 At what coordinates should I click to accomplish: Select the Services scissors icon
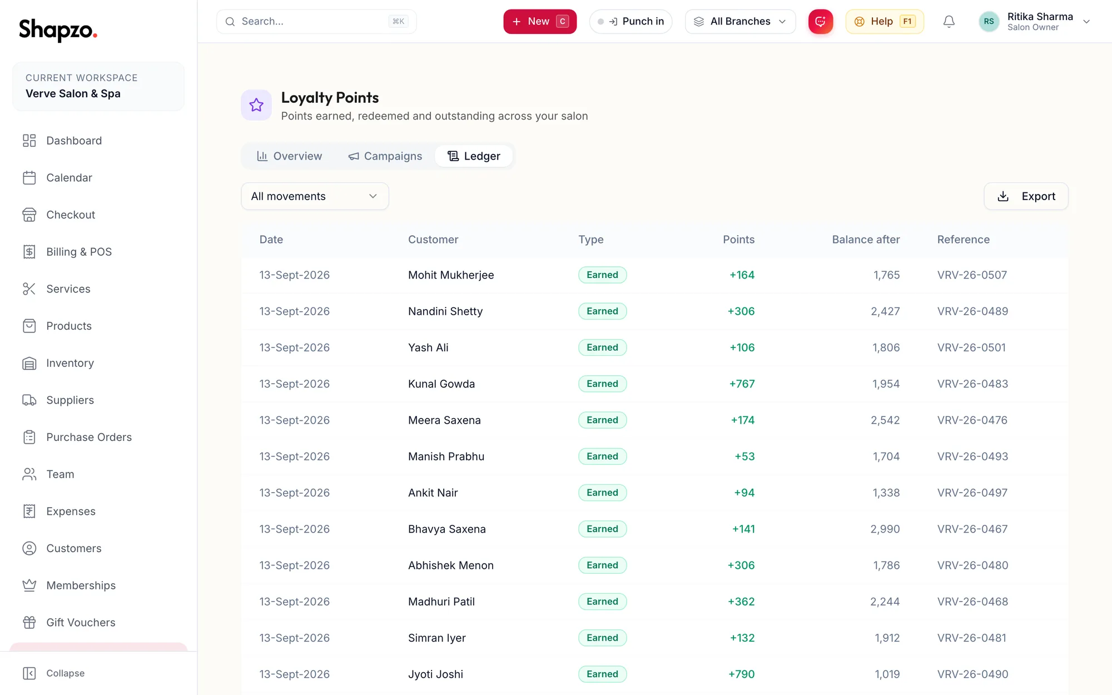tap(29, 289)
